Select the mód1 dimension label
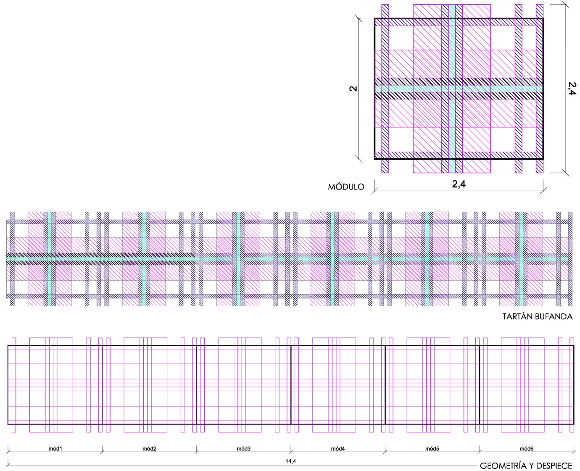This screenshot has width=580, height=471. pos(55,449)
